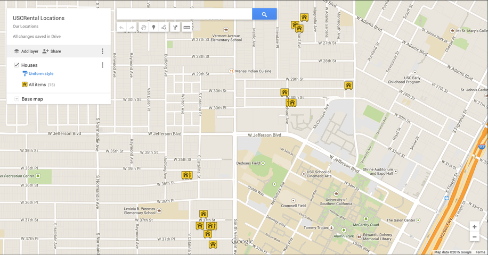Viewport: 488px width, 255px height.
Task: Zoom out with the minus button
Action: pos(474,237)
